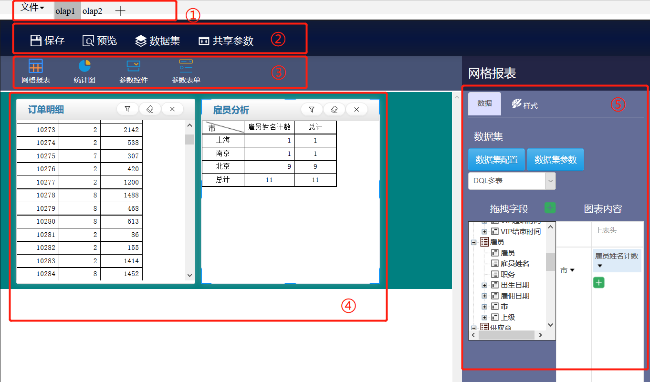The height and width of the screenshot is (382, 650).
Task: Open the 文件 menu
Action: [33, 8]
